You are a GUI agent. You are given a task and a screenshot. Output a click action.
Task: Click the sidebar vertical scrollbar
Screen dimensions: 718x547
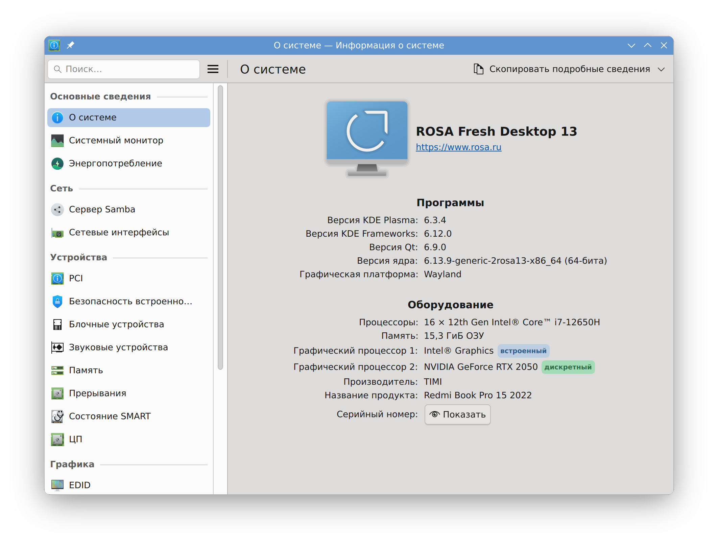tap(220, 227)
